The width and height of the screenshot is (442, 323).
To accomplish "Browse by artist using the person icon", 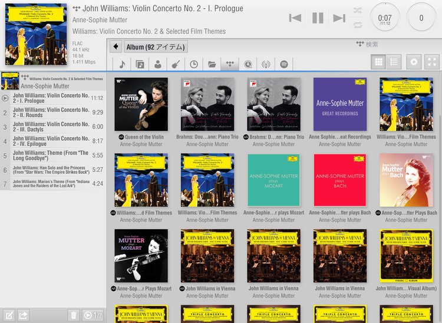I will tap(158, 64).
